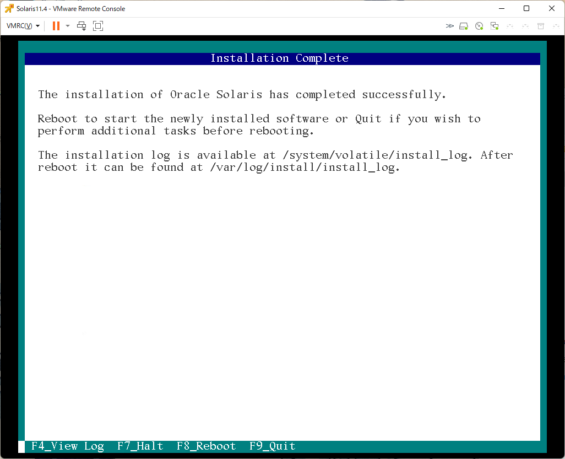Open the CD/DVD drive device icon
Image resolution: width=565 pixels, height=459 pixels.
click(479, 26)
